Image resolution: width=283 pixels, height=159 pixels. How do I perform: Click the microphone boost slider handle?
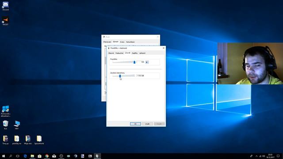click(120, 76)
